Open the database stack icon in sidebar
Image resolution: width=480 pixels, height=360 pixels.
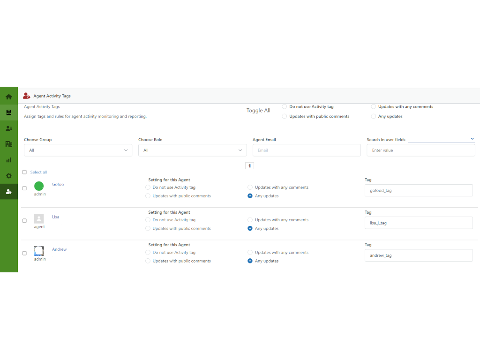(x=8, y=112)
